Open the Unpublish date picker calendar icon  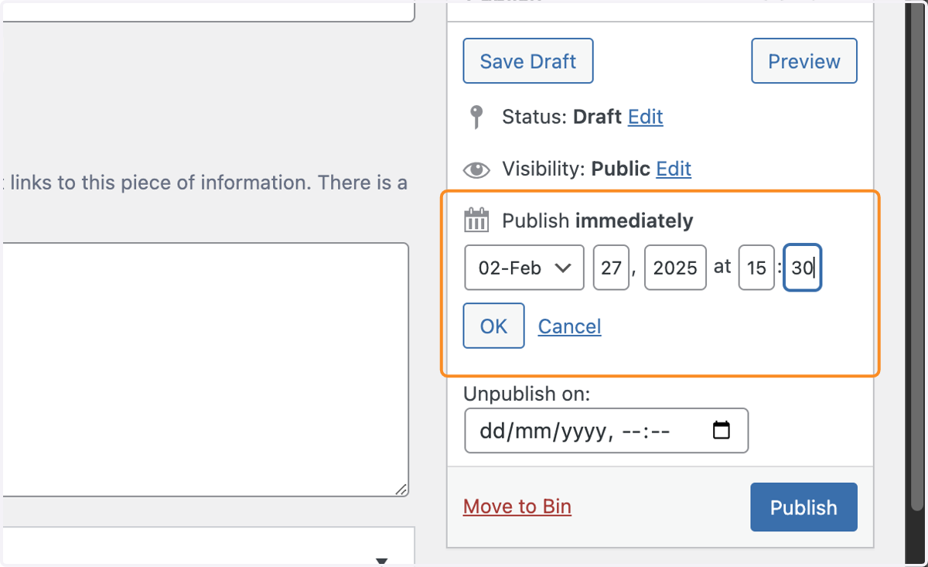coord(721,430)
